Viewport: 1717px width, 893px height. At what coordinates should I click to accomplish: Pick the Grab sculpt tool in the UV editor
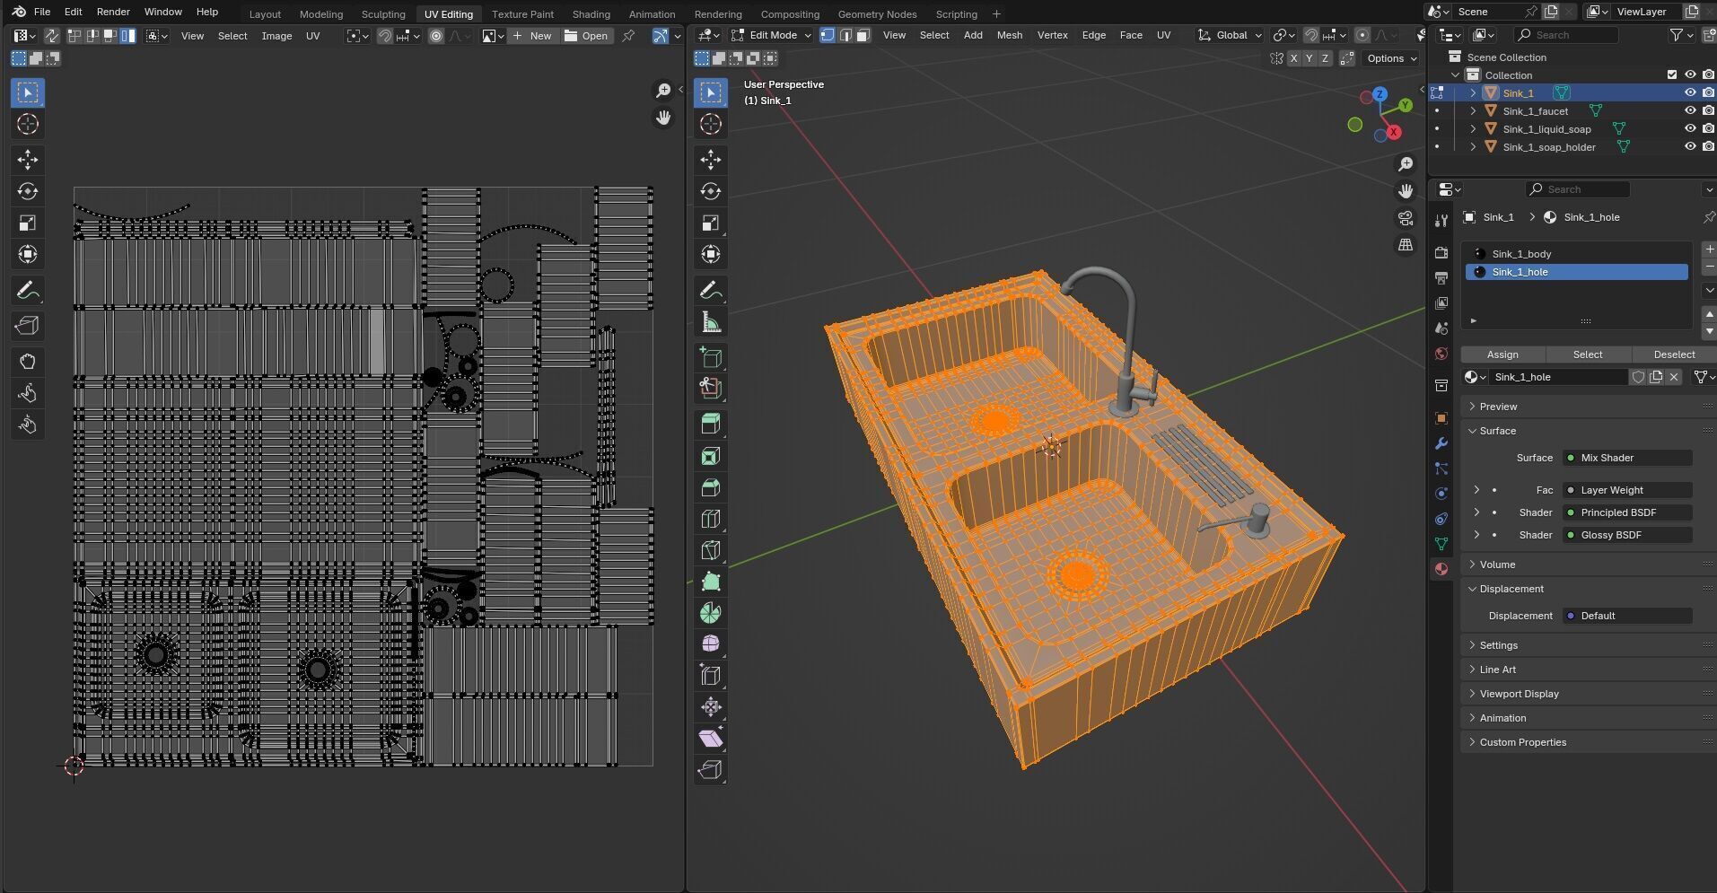click(28, 362)
